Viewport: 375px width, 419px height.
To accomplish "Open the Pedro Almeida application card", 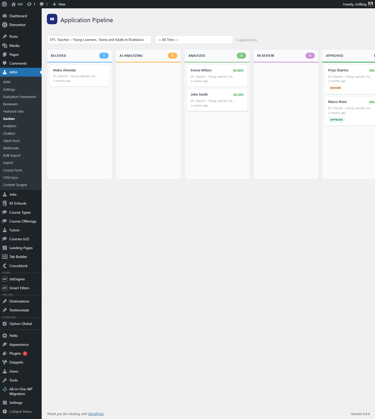I will tap(80, 75).
